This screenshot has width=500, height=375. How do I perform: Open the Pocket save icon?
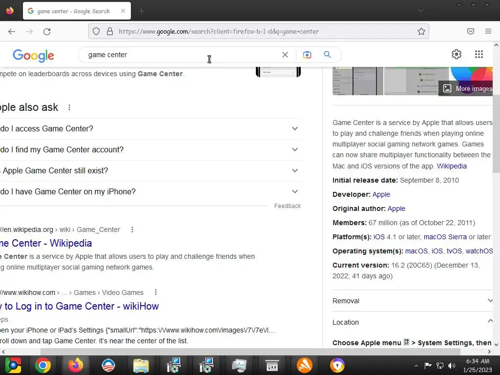click(471, 31)
